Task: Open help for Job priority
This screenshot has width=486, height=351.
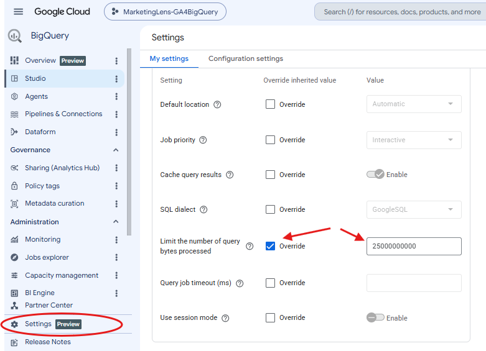Action: click(203, 140)
